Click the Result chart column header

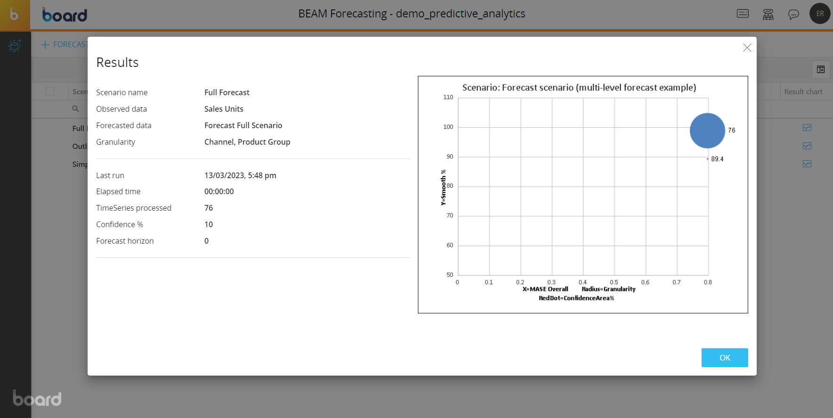pyautogui.click(x=803, y=91)
